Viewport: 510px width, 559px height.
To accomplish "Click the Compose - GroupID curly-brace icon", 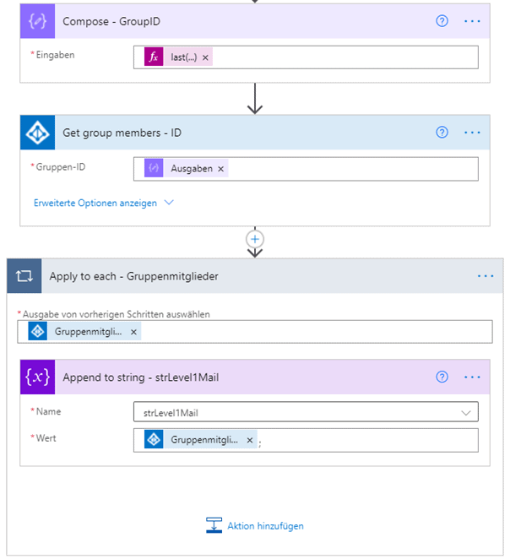I will pos(37,21).
